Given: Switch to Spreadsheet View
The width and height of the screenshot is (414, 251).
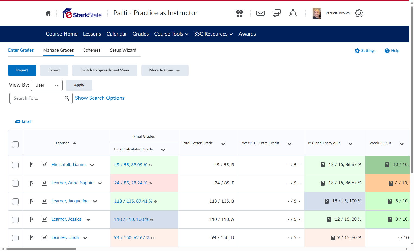Looking at the screenshot, I should (105, 70).
